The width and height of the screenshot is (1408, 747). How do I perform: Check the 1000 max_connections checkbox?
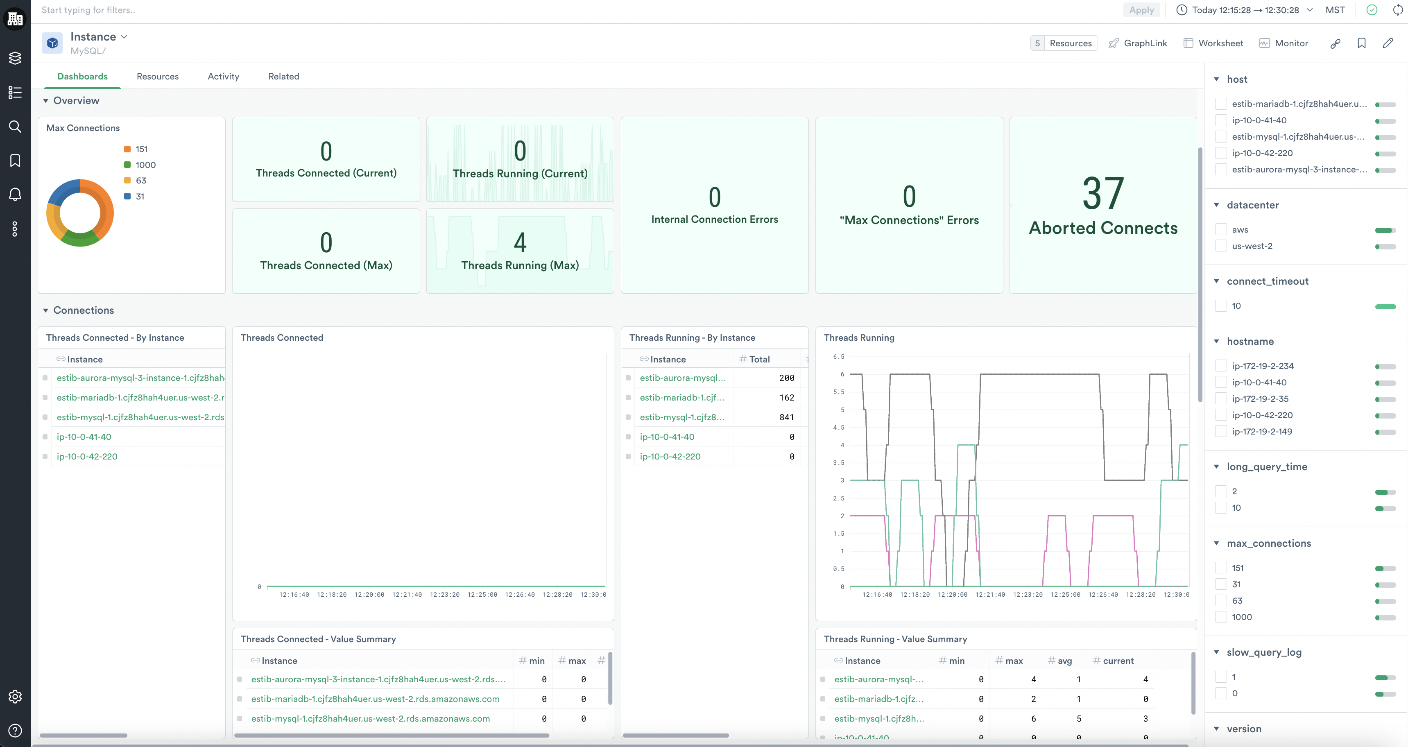tap(1220, 617)
